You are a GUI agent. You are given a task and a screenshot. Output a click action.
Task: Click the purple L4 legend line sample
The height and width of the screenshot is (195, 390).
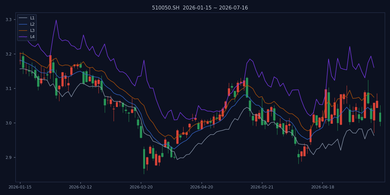23,37
